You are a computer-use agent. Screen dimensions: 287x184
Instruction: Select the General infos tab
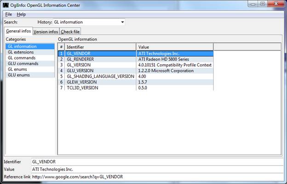pos(18,31)
